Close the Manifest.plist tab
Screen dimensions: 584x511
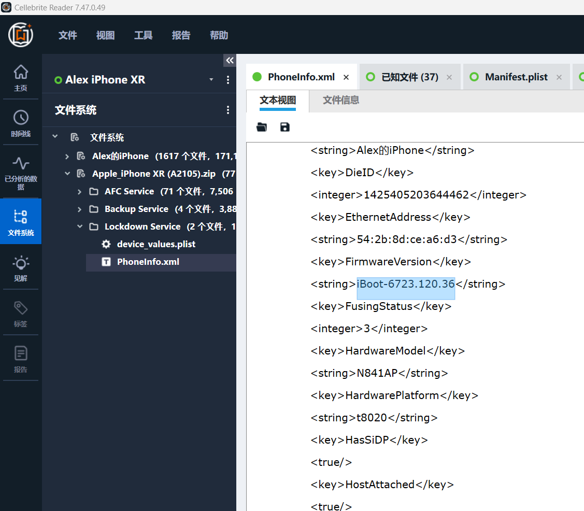(x=559, y=77)
